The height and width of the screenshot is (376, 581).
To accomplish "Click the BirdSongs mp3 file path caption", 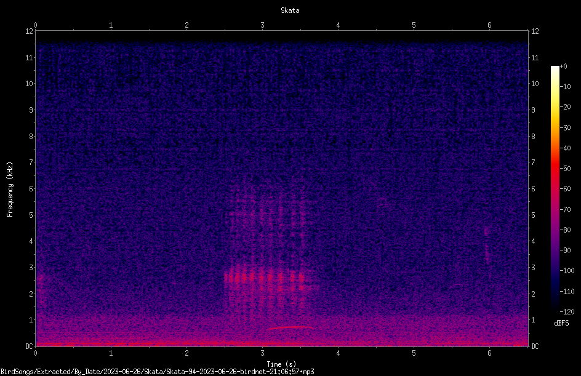I will point(157,372).
